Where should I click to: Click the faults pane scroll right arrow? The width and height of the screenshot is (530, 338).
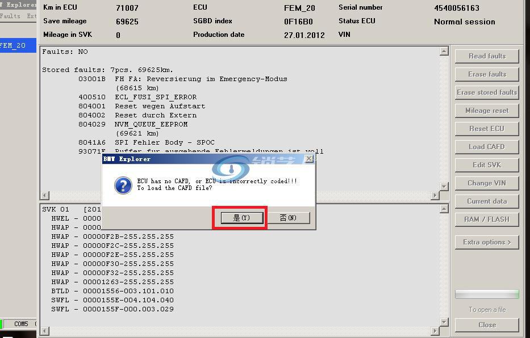click(435, 195)
